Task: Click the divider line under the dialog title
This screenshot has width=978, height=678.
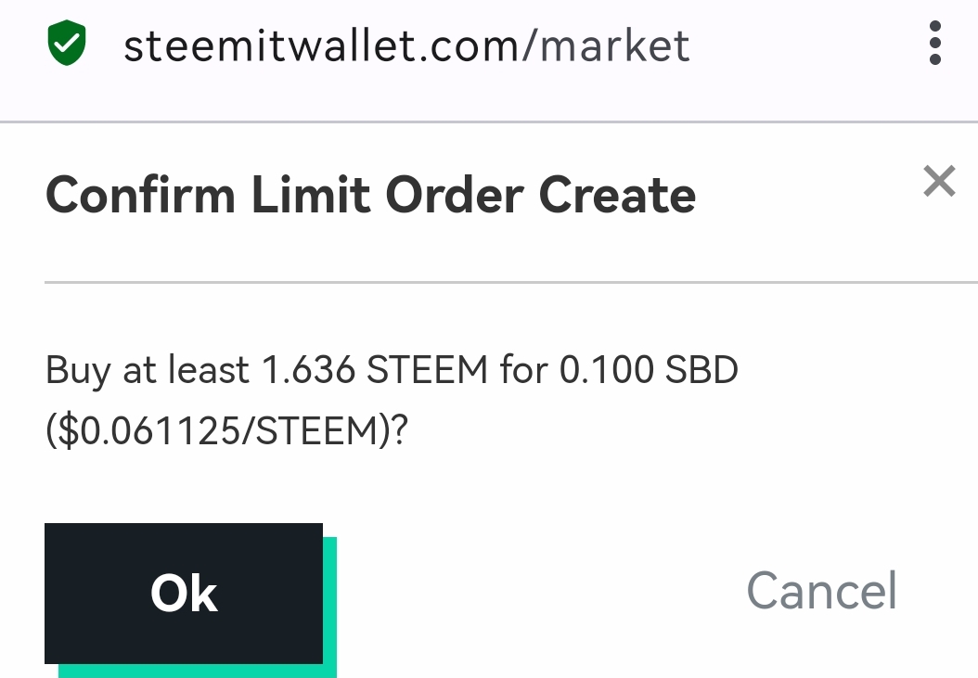Action: (510, 281)
